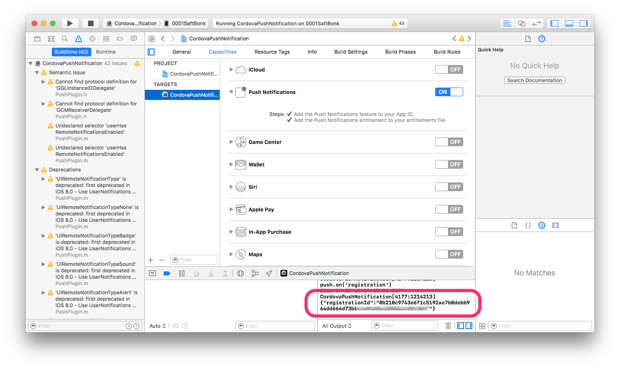The width and height of the screenshot is (620, 369).
Task: Hide the navigator panel
Action: [554, 23]
